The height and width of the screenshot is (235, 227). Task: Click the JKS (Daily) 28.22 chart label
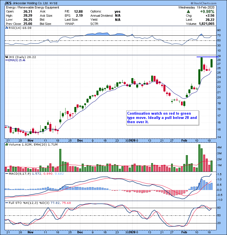[22, 57]
